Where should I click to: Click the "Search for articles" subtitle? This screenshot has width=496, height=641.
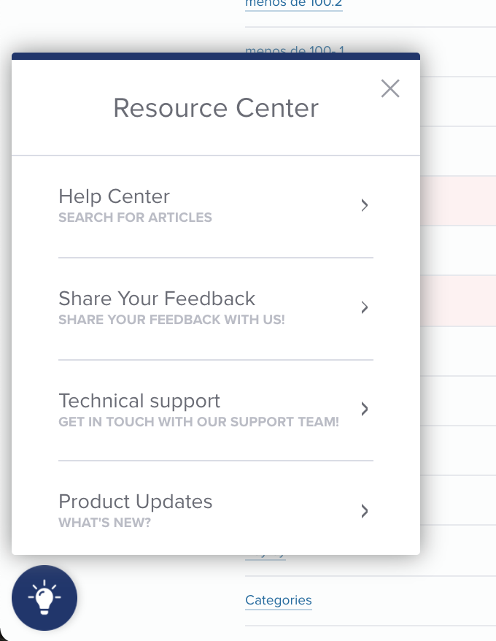pyautogui.click(x=135, y=218)
